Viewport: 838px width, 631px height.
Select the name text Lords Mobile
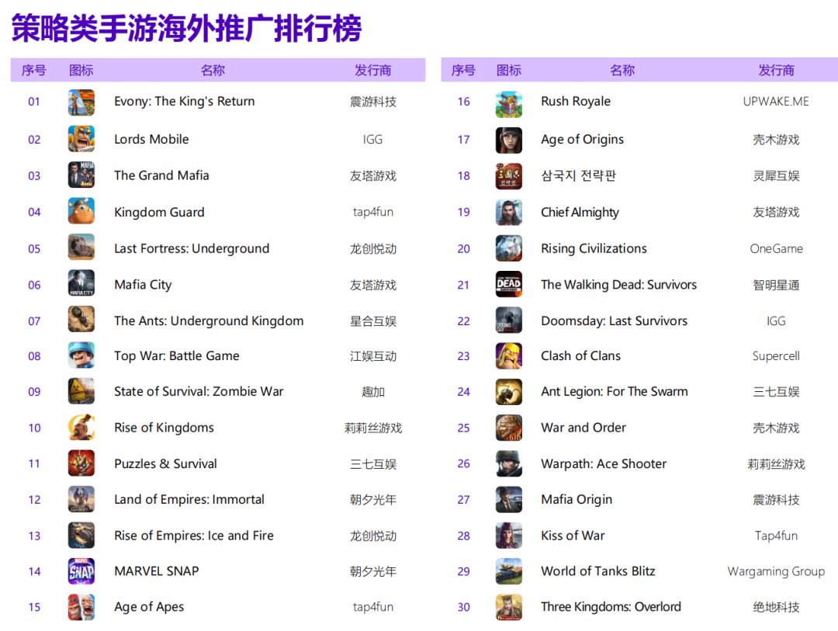click(x=151, y=139)
